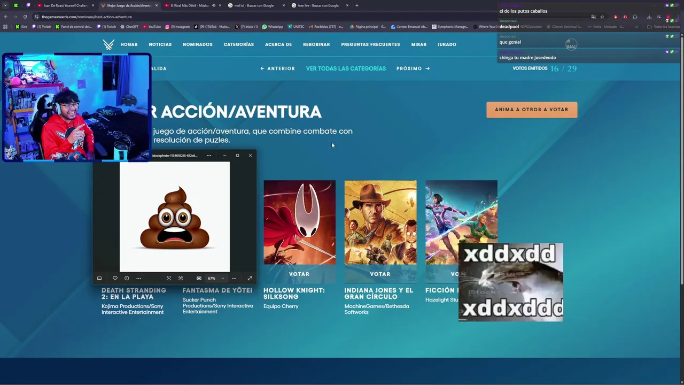684x385 pixels.
Task: Click slideshow icon left of 67% zoom
Action: pyautogui.click(x=199, y=278)
